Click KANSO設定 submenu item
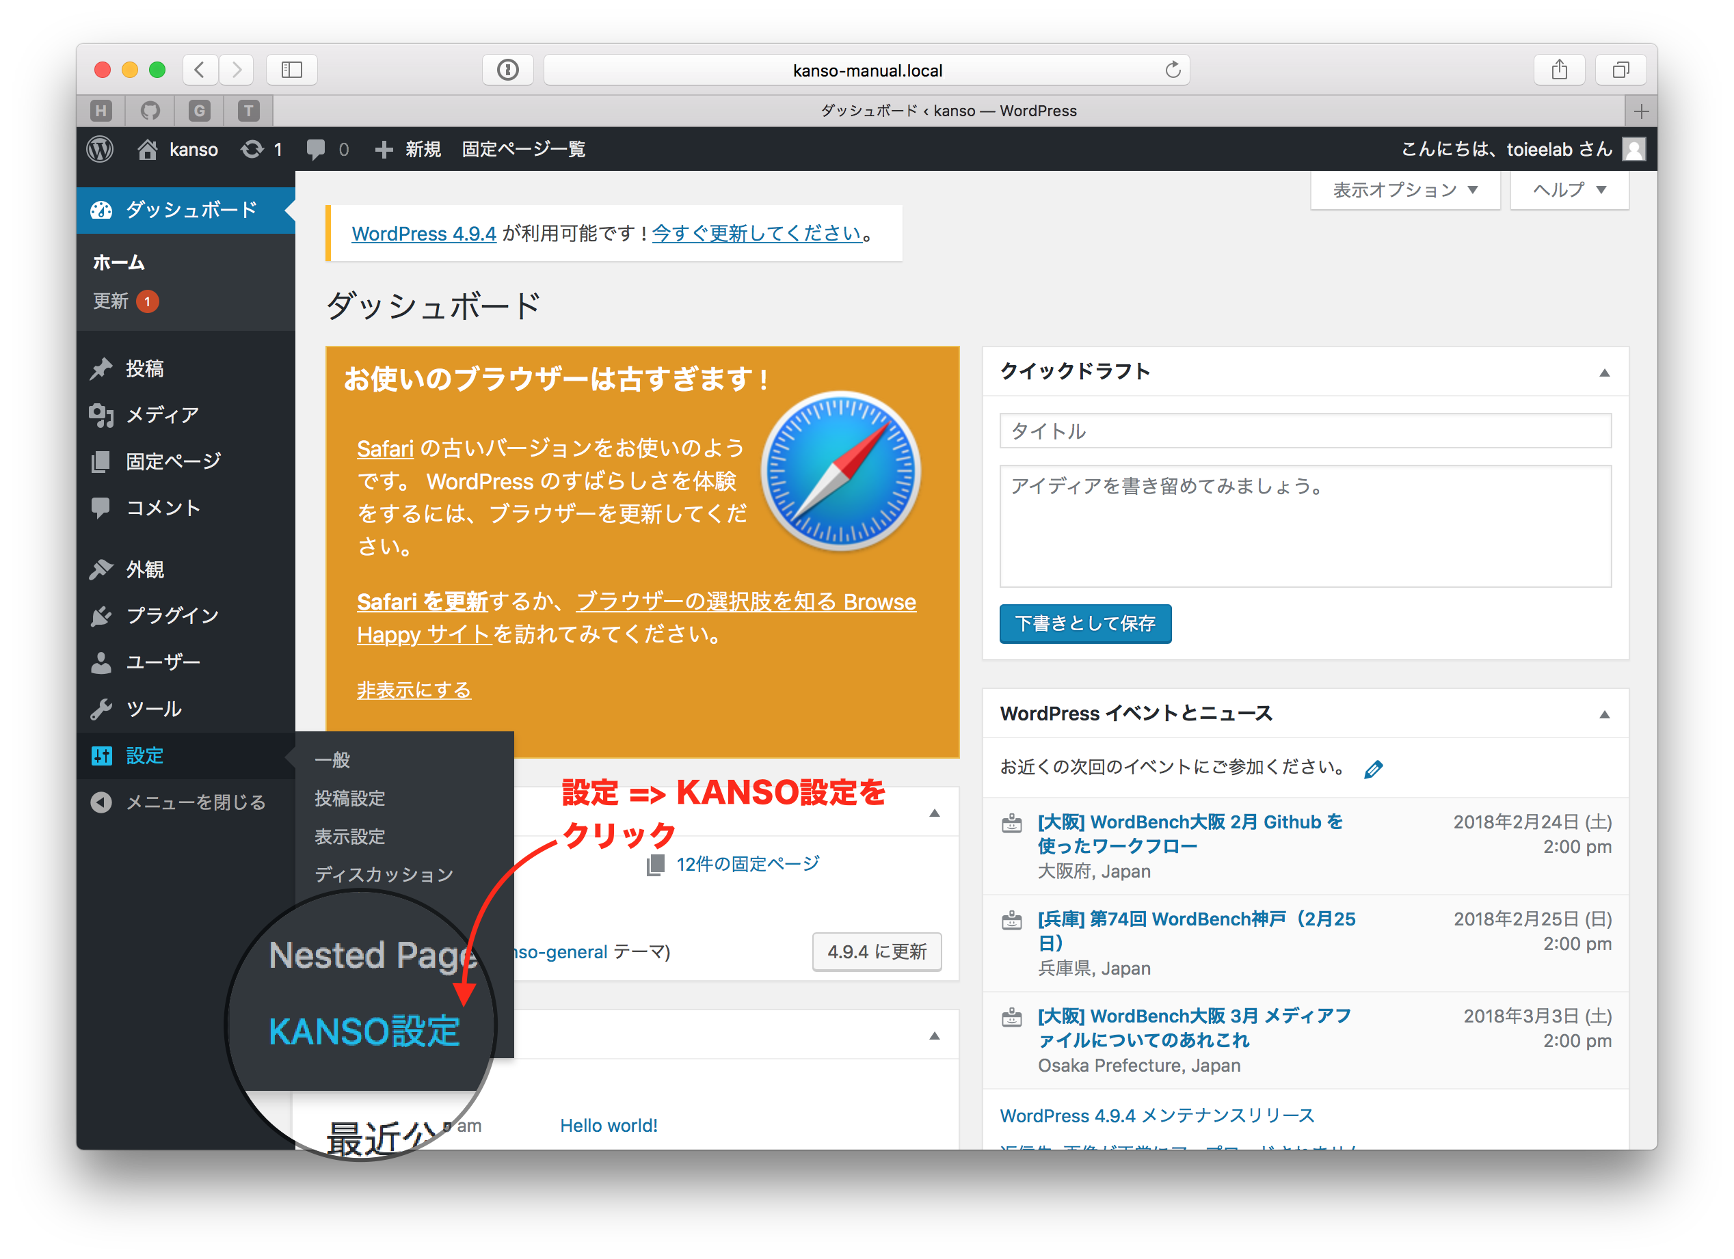 click(364, 1031)
